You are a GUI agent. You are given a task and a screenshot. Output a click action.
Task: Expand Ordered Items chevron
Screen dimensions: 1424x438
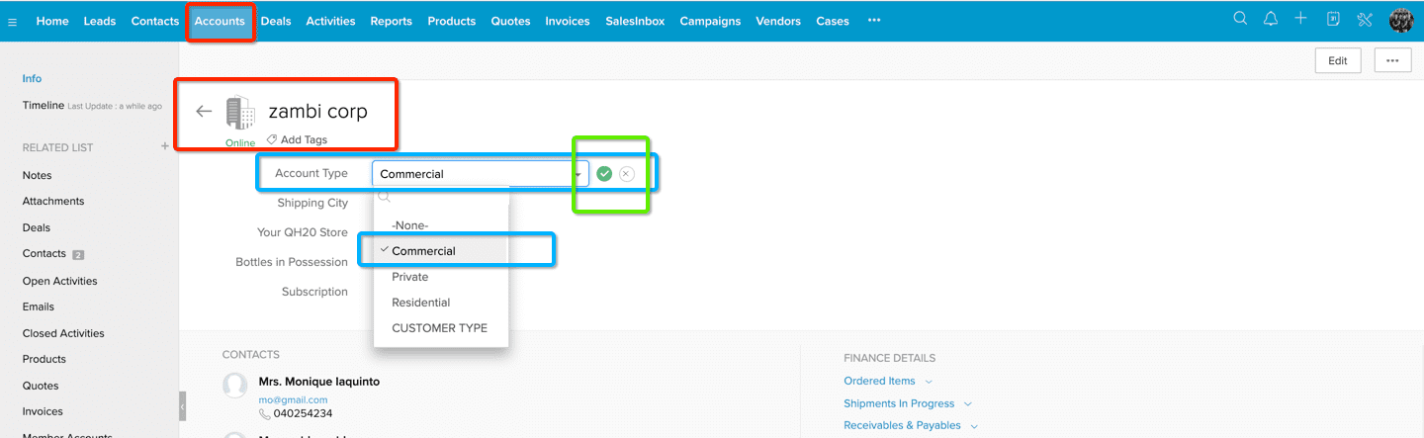[x=929, y=382]
